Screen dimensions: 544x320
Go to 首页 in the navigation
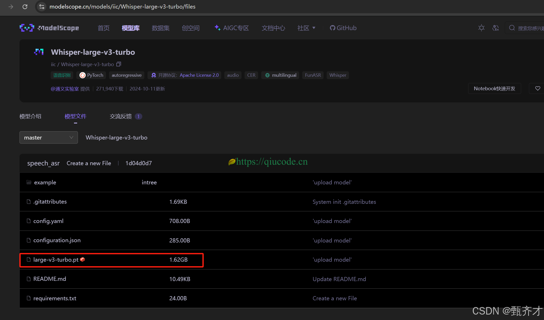pos(104,28)
